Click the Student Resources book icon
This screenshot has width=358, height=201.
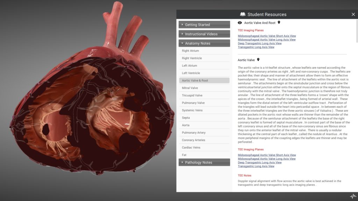[x=243, y=14]
